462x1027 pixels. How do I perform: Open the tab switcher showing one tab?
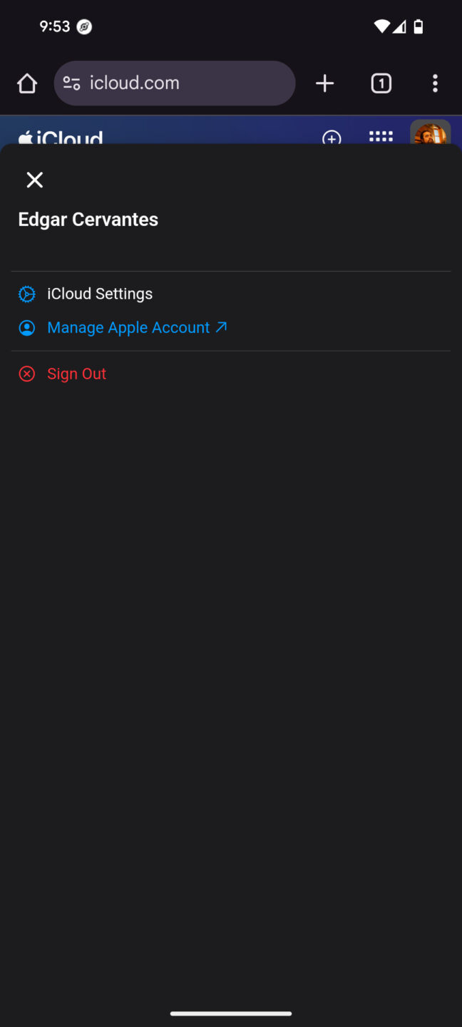pyautogui.click(x=381, y=83)
